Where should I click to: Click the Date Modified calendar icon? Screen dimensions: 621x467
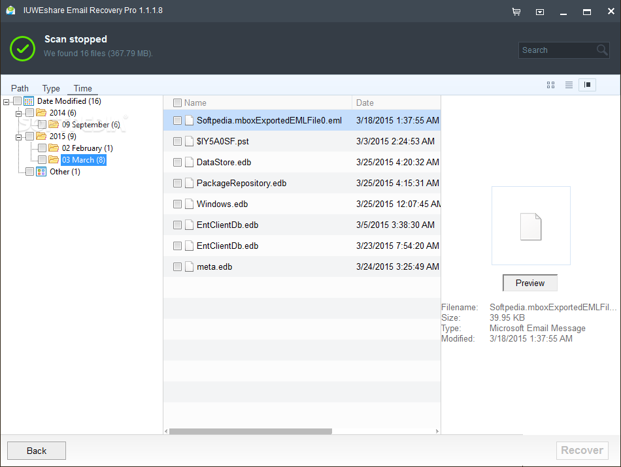29,101
